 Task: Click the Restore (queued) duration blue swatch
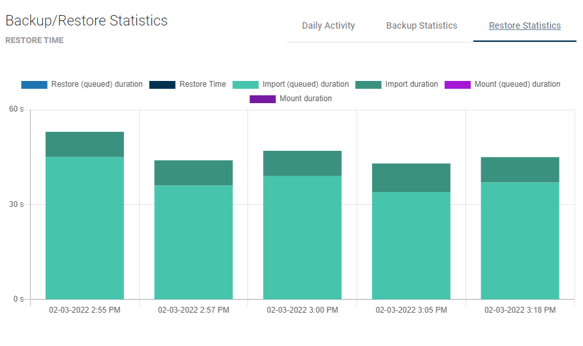(34, 84)
